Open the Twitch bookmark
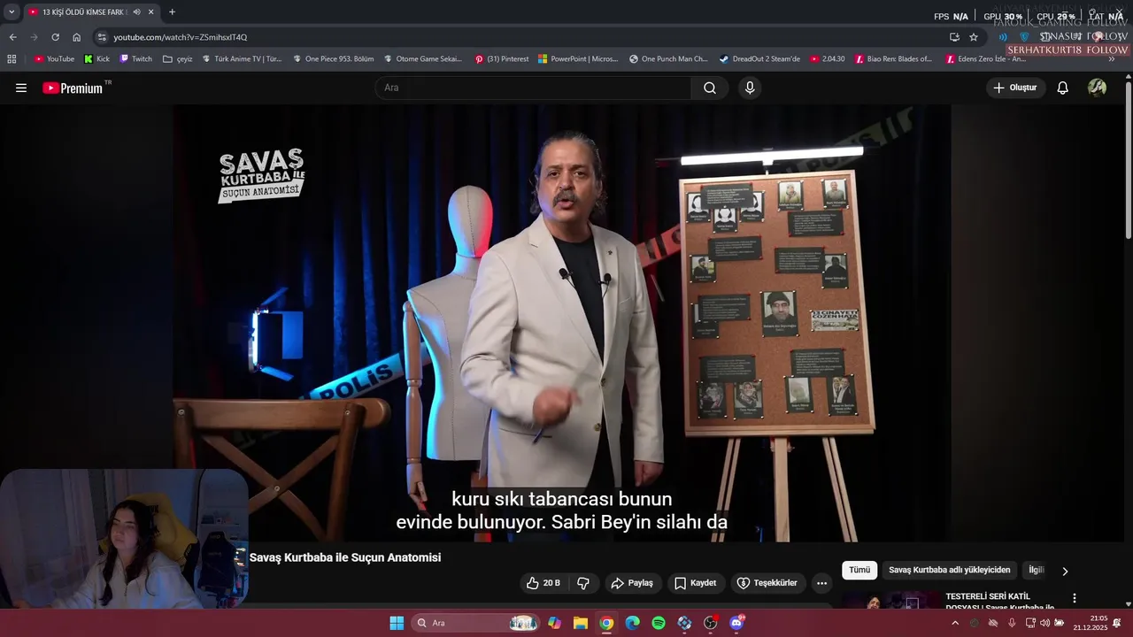The image size is (1133, 637). pyautogui.click(x=135, y=59)
